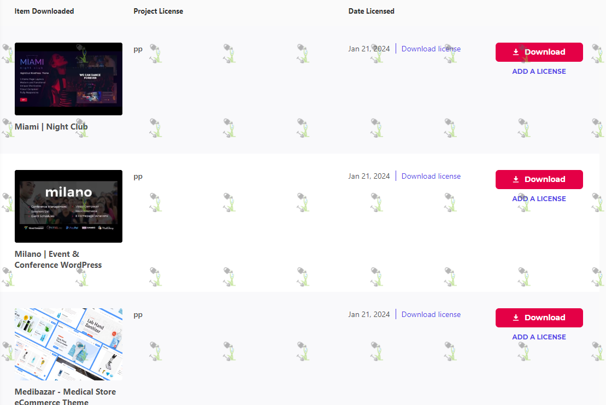Add a license to Miami Night Club
This screenshot has width=606, height=405.
[x=539, y=72]
